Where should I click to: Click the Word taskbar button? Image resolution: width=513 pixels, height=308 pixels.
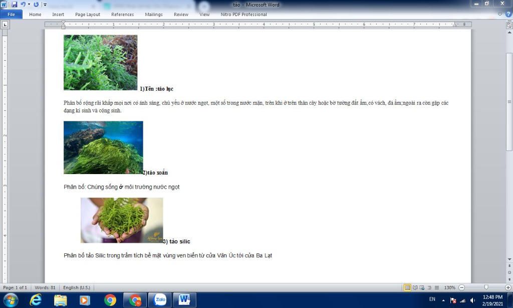[185, 300]
